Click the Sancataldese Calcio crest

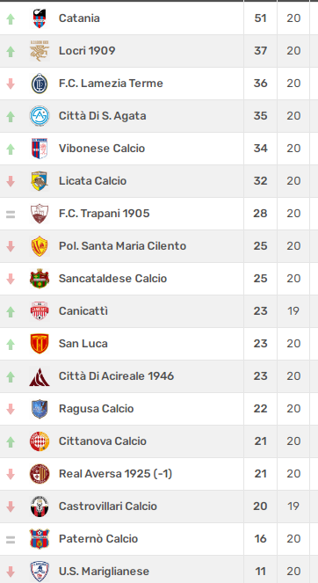[40, 279]
